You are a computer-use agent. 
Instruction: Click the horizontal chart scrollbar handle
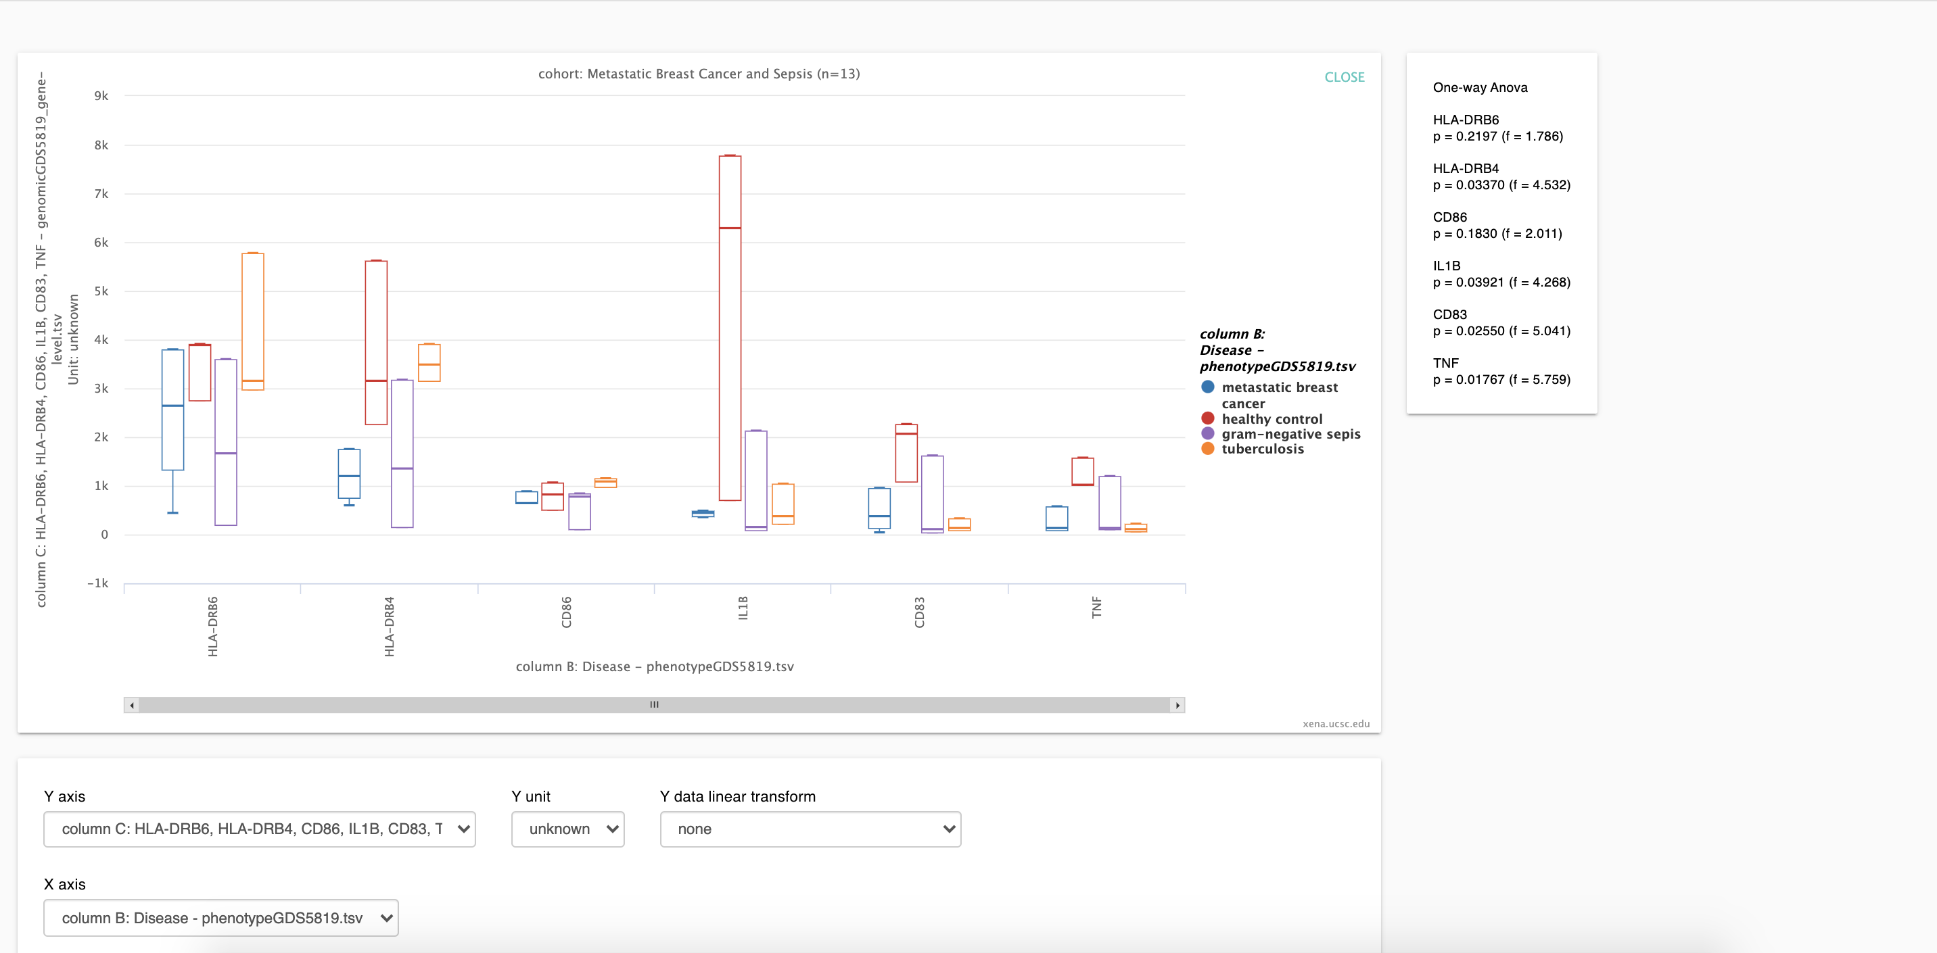click(654, 705)
